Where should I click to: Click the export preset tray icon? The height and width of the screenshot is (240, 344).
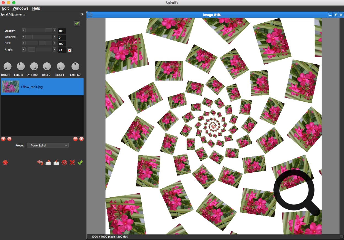point(48,163)
